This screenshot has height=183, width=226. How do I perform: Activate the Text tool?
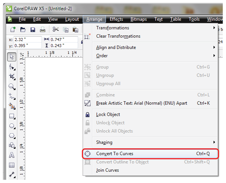[12, 155]
